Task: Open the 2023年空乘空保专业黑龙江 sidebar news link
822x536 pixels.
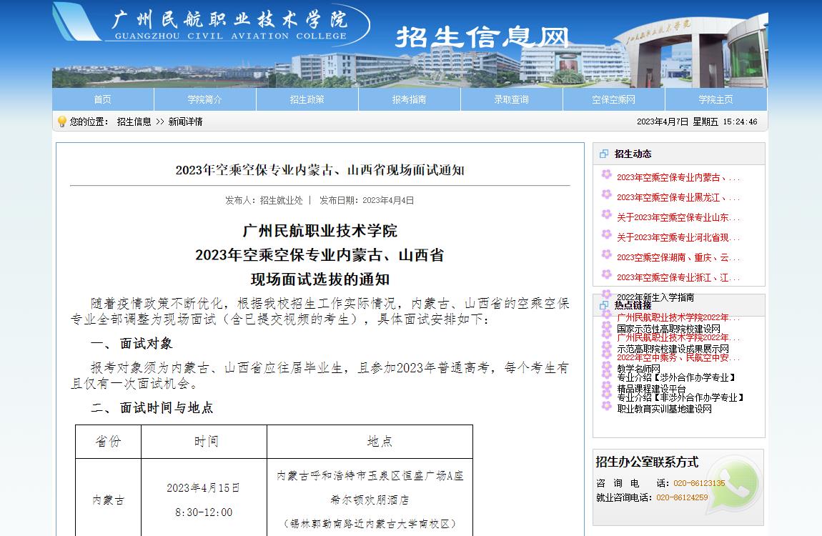Action: click(x=678, y=197)
